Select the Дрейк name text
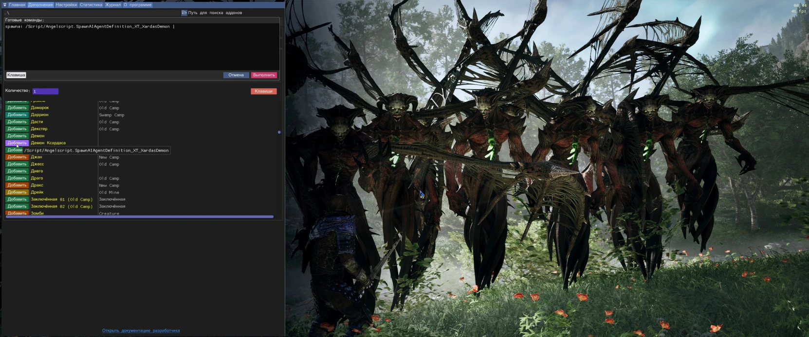 click(x=37, y=192)
